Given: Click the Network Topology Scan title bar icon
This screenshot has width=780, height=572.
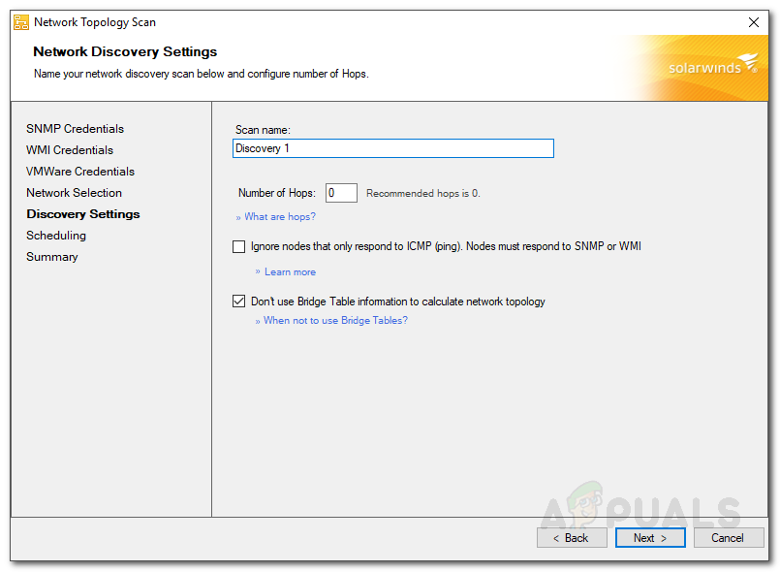Looking at the screenshot, I should pos(21,21).
